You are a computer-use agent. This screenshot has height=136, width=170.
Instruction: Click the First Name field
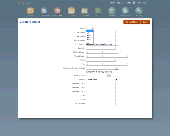[x=104, y=32]
